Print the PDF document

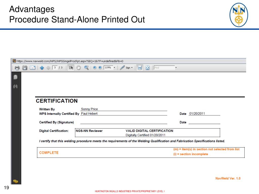(x=17, y=68)
